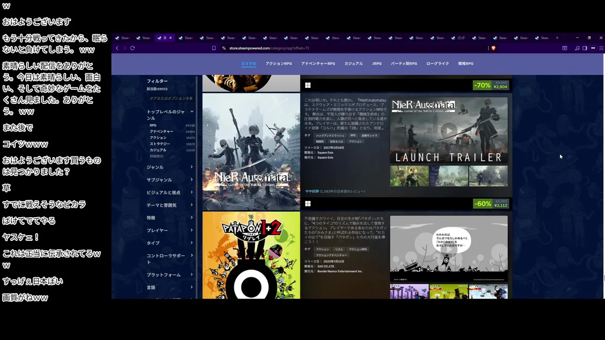Screen dimensions: 605x340
Task: Open Square Enix developer link
Action: [326, 153]
